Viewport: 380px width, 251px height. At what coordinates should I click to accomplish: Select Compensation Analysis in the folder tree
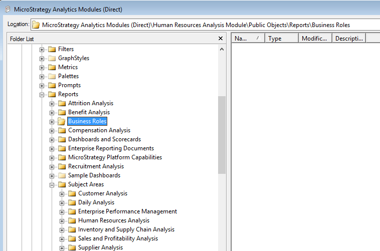[99, 130]
